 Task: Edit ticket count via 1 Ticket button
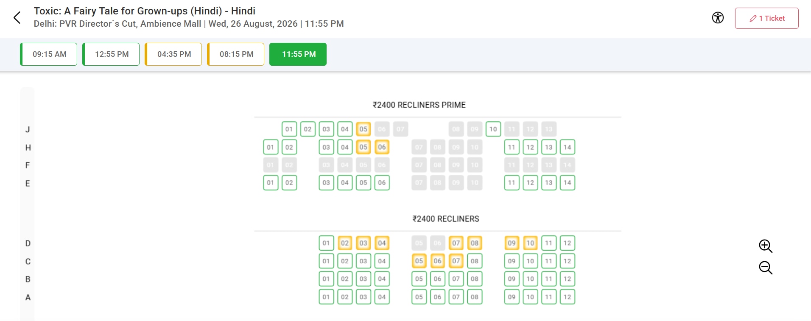pyautogui.click(x=767, y=18)
